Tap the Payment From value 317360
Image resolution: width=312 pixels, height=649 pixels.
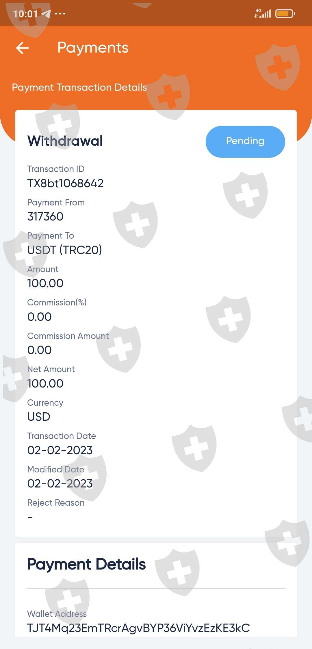tap(45, 216)
